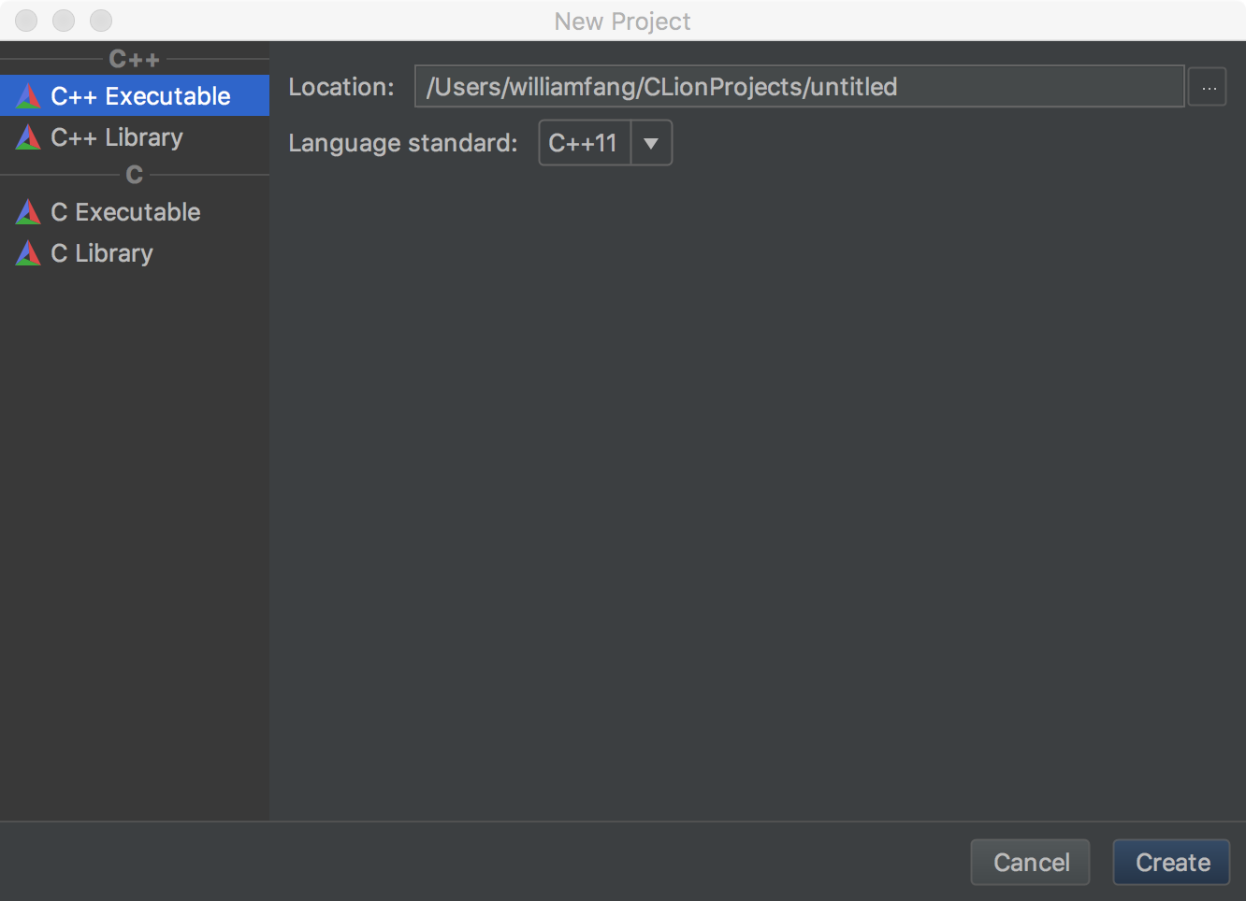The image size is (1246, 901).
Task: Open the Language standard dropdown arrow
Action: pos(651,143)
